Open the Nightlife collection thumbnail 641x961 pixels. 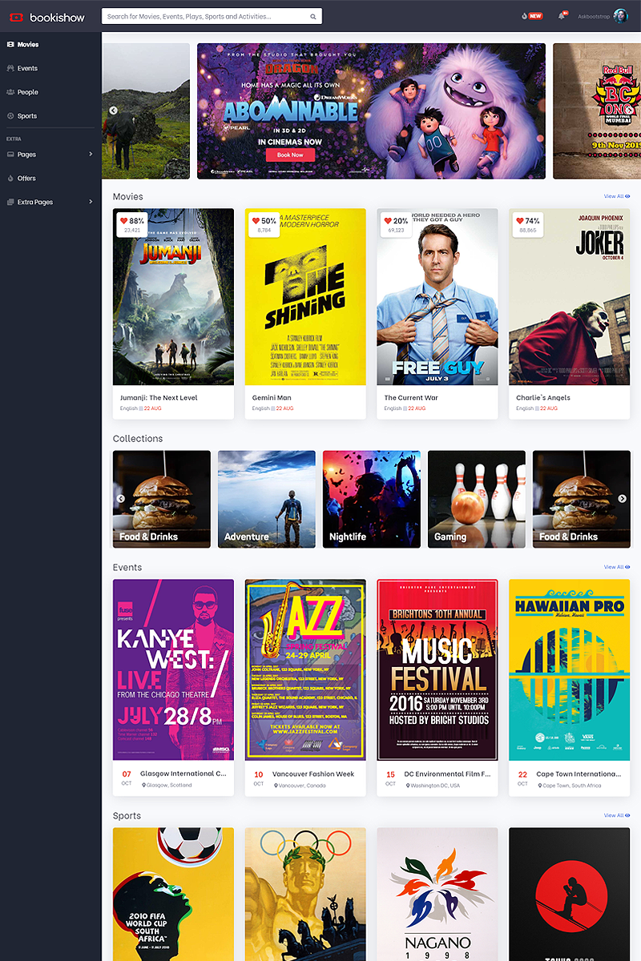tap(372, 499)
